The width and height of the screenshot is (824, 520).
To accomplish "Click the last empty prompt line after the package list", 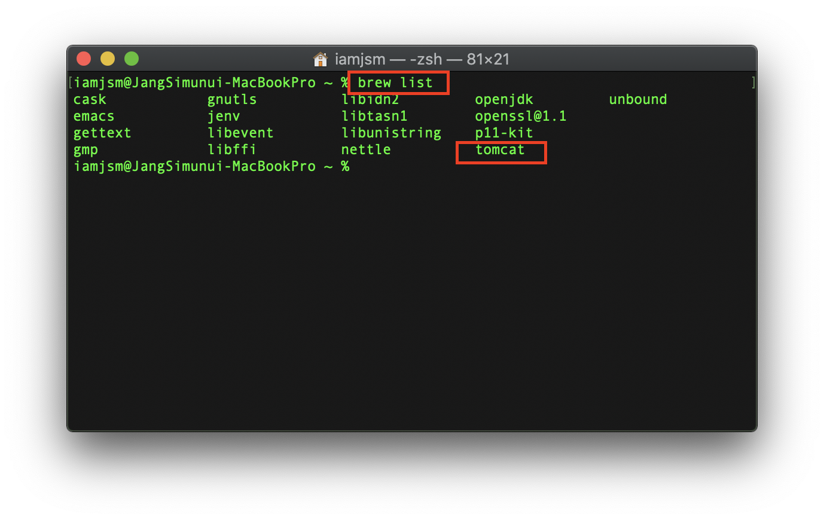I will [211, 166].
